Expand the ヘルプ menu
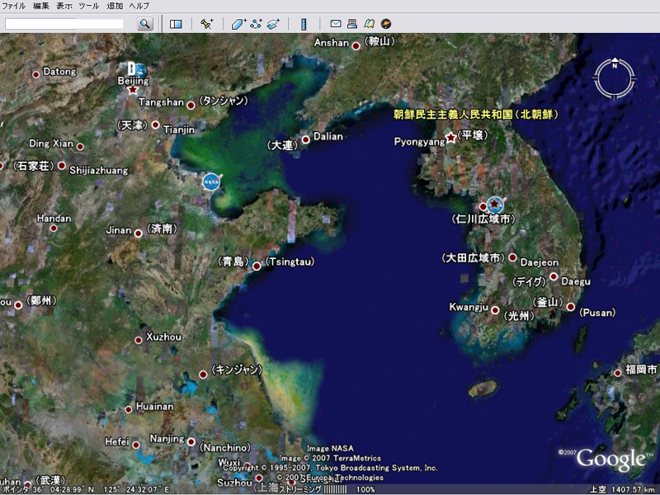 [139, 6]
